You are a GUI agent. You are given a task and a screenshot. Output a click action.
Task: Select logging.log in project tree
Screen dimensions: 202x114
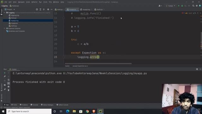14,15
